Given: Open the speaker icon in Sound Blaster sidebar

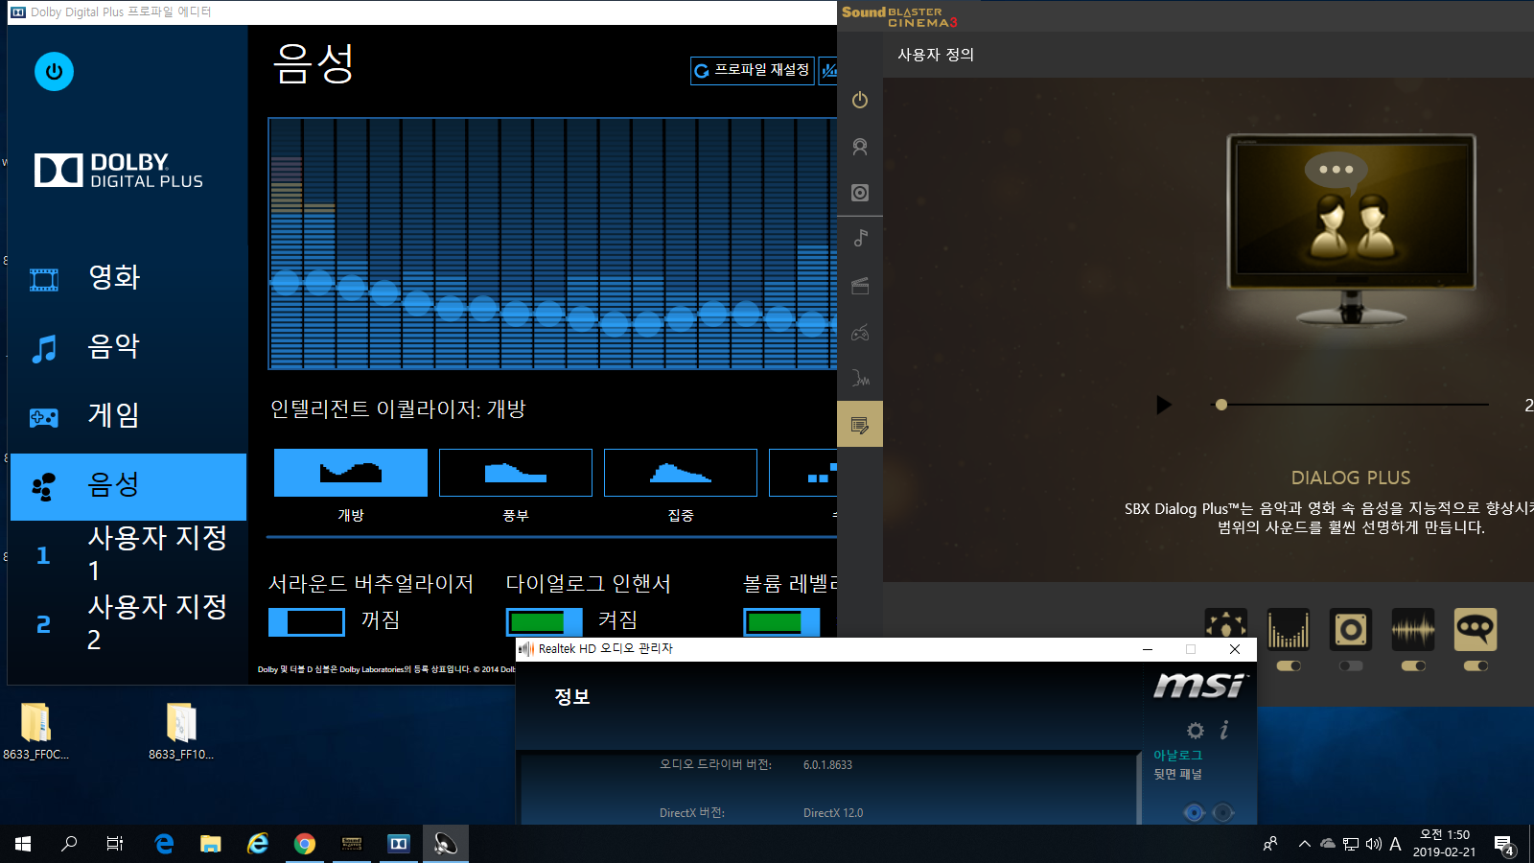Looking at the screenshot, I should coord(860,193).
